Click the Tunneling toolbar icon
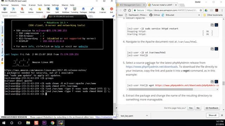 [x=75, y=10]
